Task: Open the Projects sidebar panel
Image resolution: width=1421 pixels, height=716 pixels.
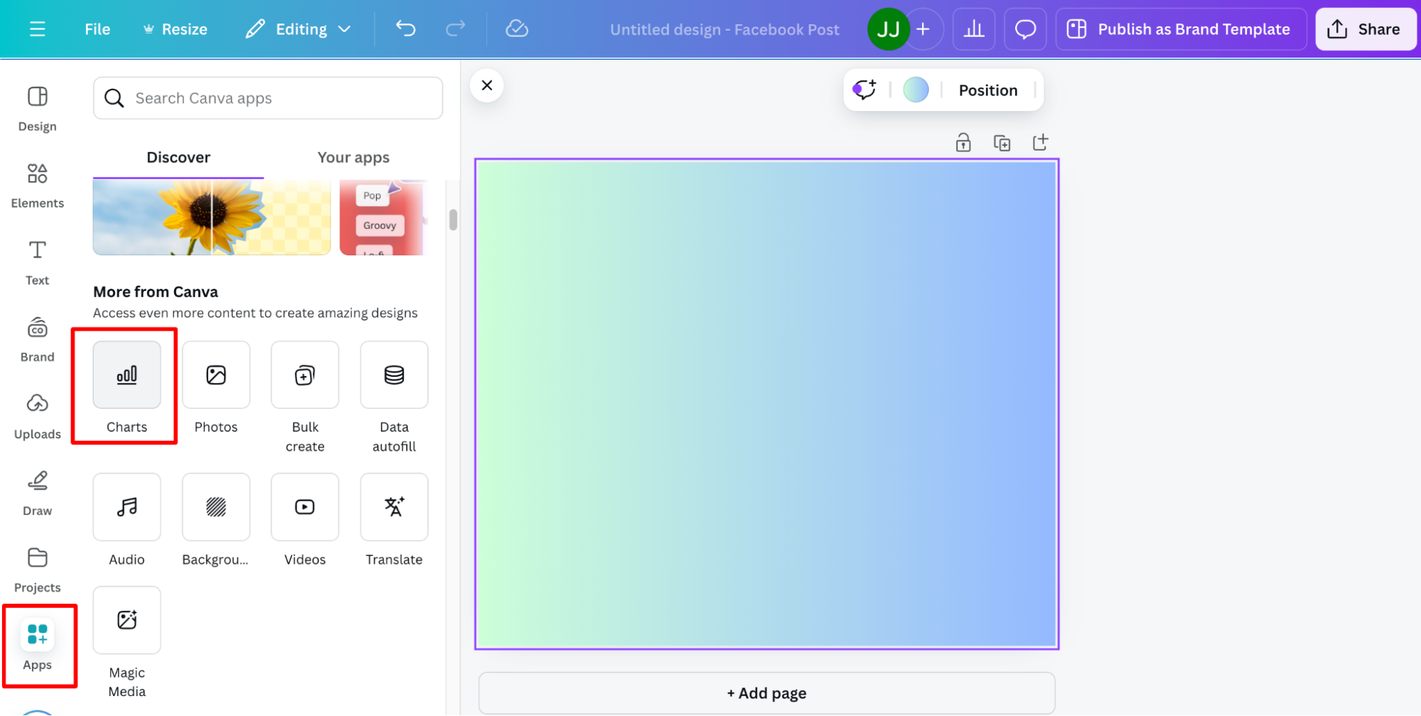Action: pos(38,570)
